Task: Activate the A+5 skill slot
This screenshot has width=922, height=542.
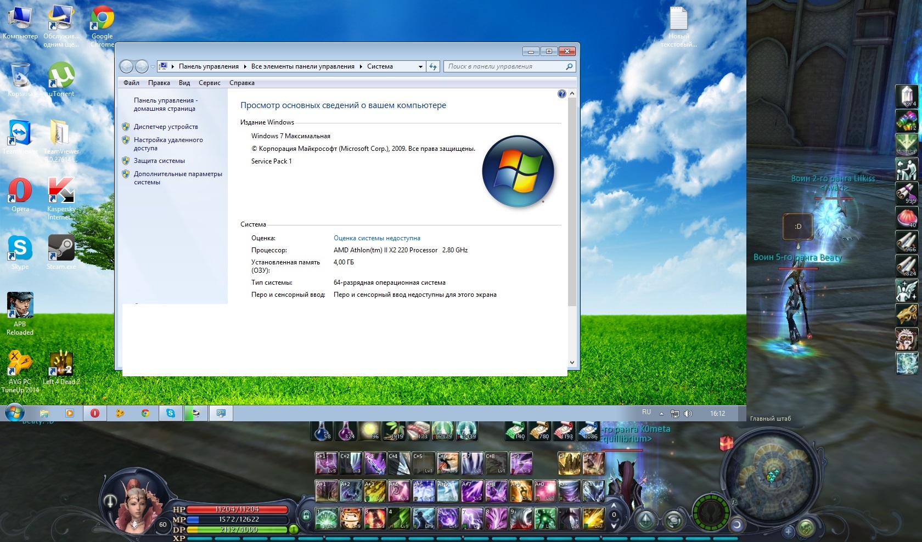Action: [x=424, y=491]
